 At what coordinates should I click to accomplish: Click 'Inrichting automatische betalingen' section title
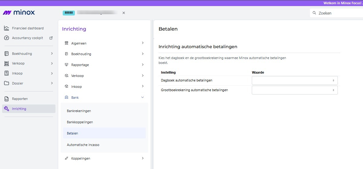tap(198, 47)
